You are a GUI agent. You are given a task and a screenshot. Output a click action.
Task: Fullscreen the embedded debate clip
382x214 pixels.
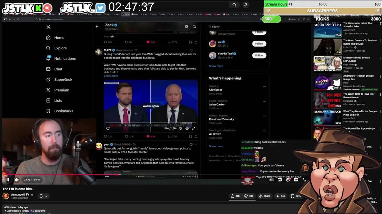[x=193, y=128]
